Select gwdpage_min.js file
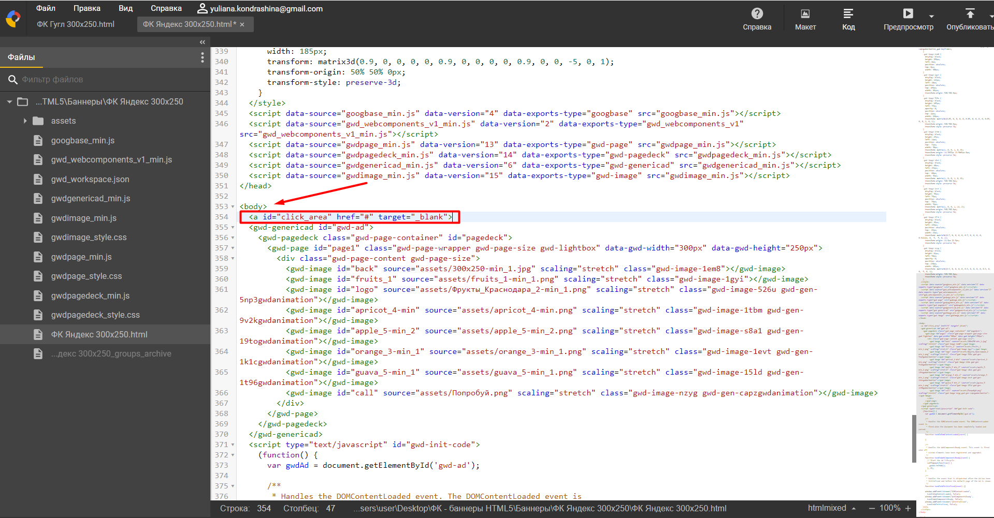Image resolution: width=994 pixels, height=518 pixels. point(81,257)
